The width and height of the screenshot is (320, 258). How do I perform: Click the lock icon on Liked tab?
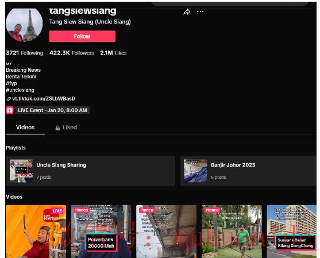coord(57,128)
